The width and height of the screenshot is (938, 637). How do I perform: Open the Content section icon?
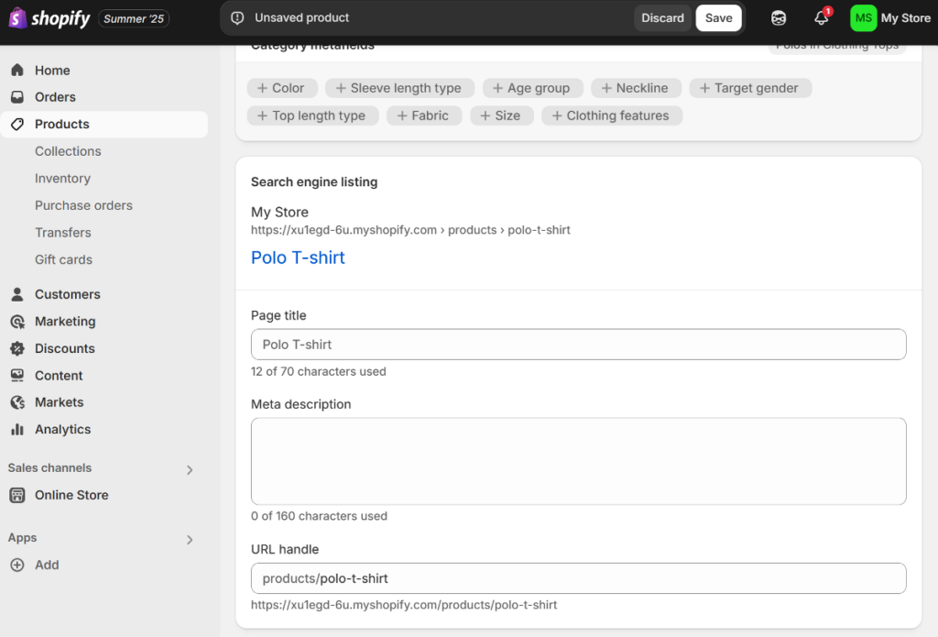(18, 375)
